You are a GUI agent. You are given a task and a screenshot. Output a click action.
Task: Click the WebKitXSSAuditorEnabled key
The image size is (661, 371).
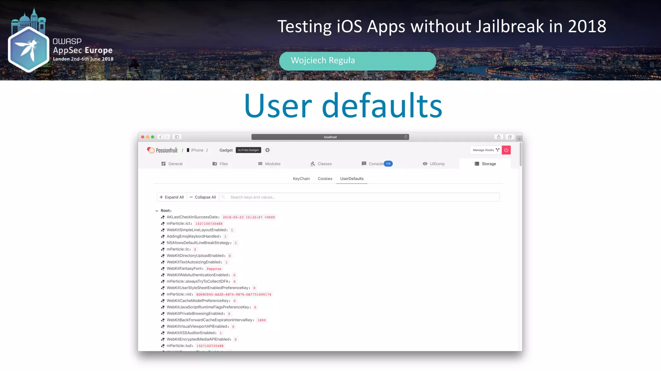coord(192,333)
